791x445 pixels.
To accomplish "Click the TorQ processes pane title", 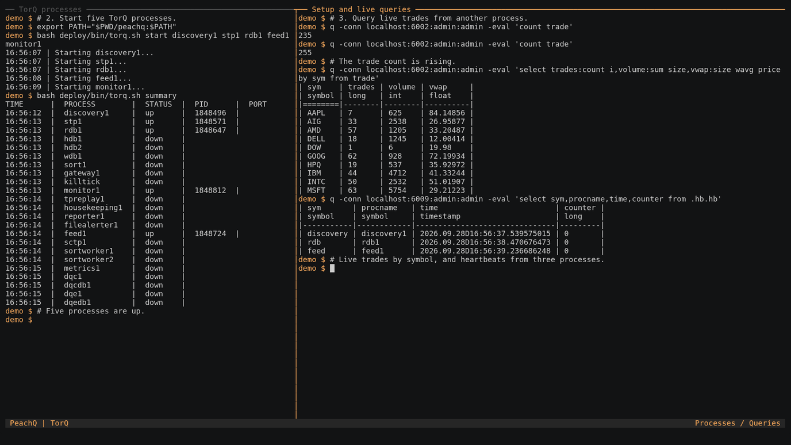I will 50,9.
